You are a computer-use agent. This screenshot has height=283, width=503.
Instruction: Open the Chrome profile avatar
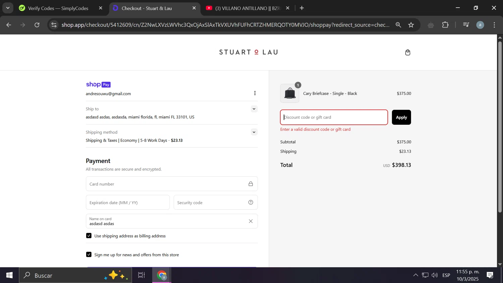(480, 25)
